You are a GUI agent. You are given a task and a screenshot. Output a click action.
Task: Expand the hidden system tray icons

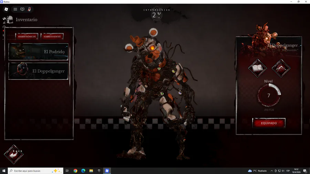tap(272, 171)
